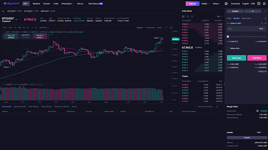Switch chart to Depth view
The width and height of the screenshot is (268, 150).
click(159, 28)
